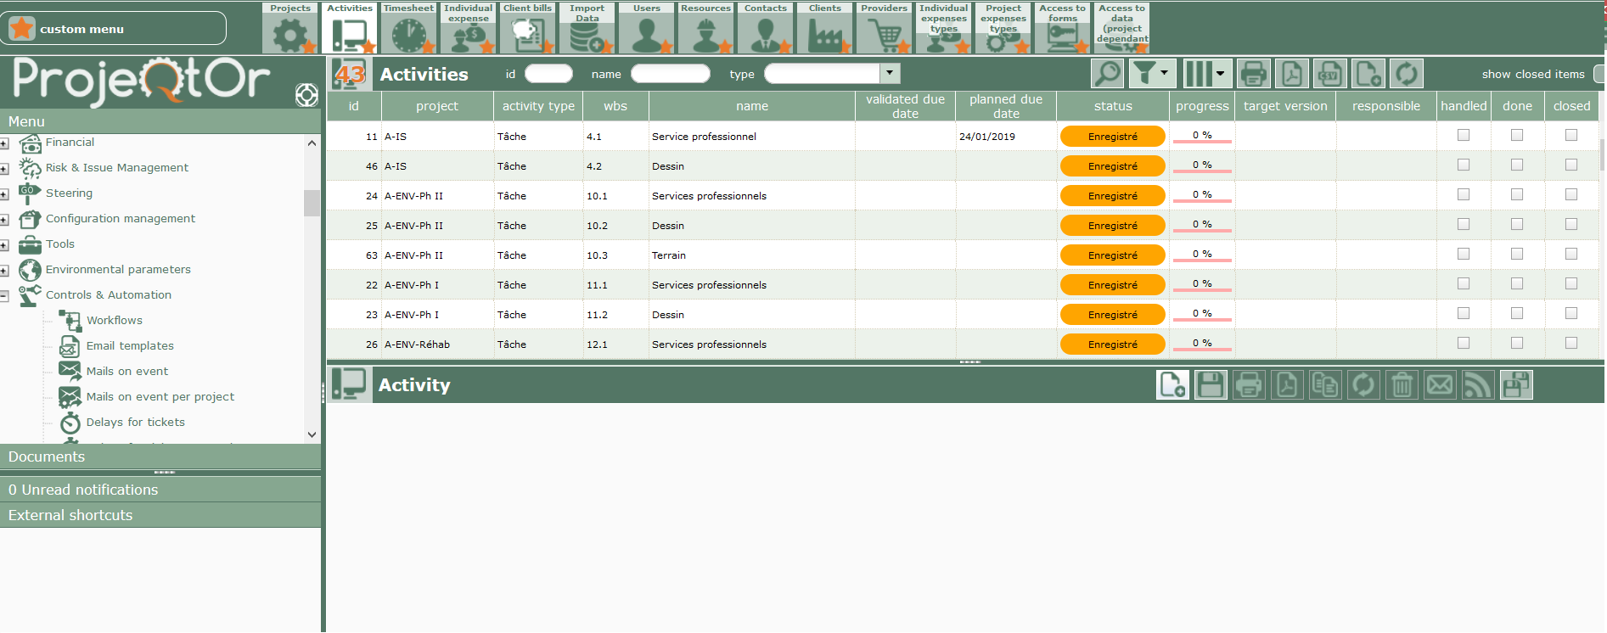Save the current activity
Screen dimensions: 1607x633
pos(1211,385)
